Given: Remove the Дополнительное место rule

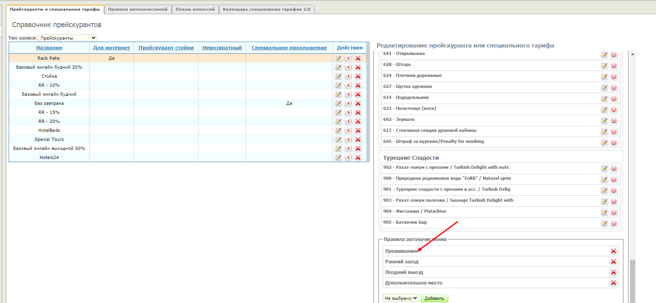Looking at the screenshot, I should coord(613,283).
